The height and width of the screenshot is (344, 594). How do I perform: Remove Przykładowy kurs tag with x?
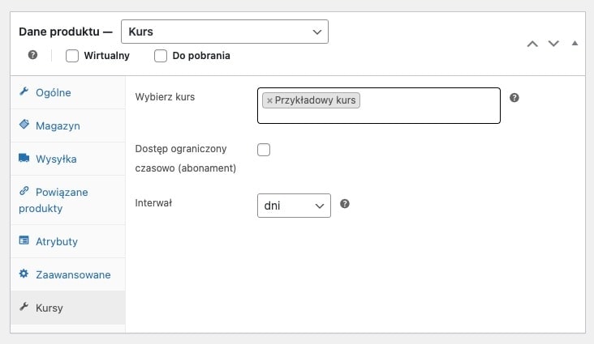(x=269, y=100)
